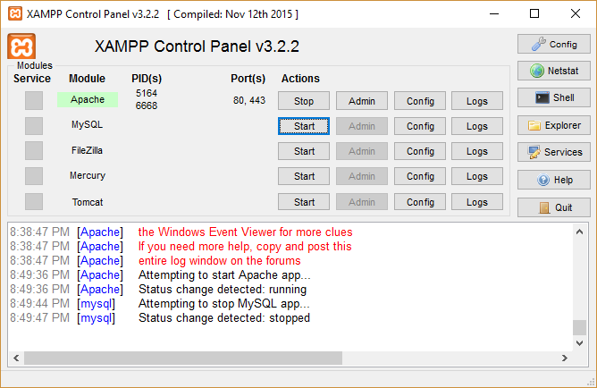Start the FileZilla module
Image resolution: width=597 pixels, height=388 pixels.
(x=304, y=151)
